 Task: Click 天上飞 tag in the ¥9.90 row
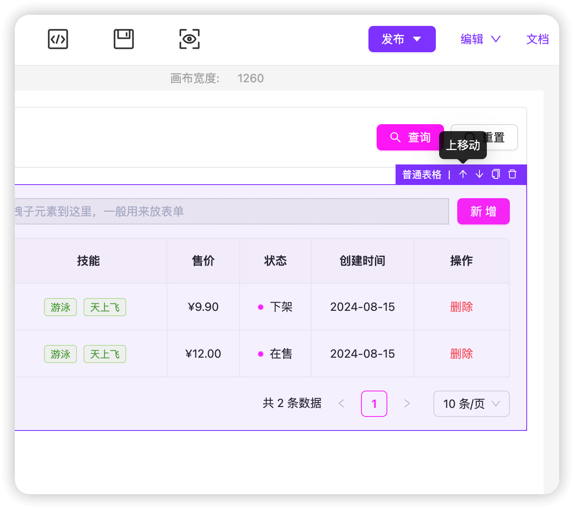(105, 307)
